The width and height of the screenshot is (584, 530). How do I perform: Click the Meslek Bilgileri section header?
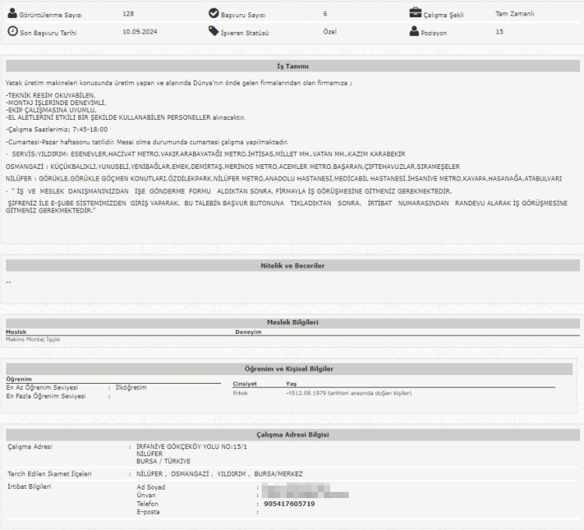tap(292, 321)
